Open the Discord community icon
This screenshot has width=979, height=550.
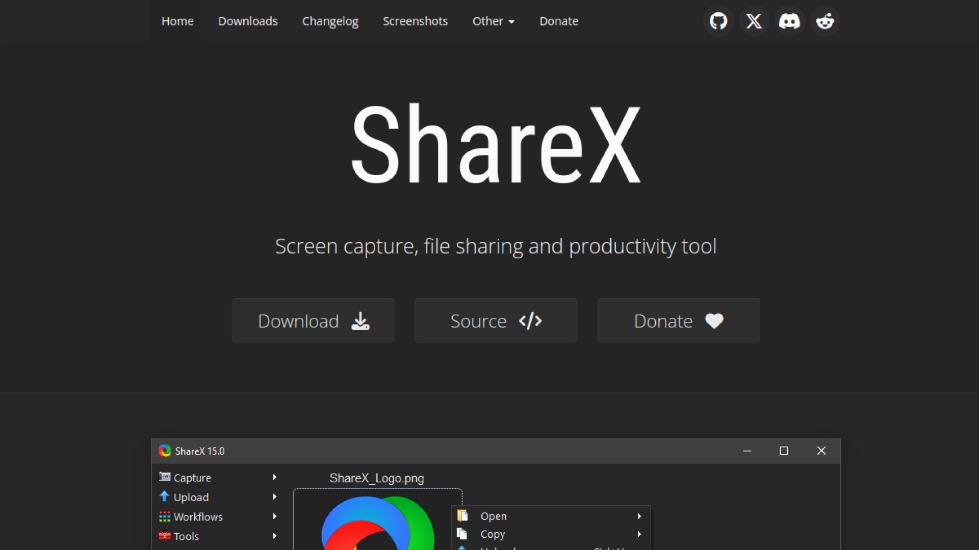[789, 21]
